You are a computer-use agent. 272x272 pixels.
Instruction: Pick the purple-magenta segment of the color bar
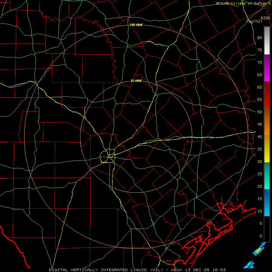[x=267, y=68]
